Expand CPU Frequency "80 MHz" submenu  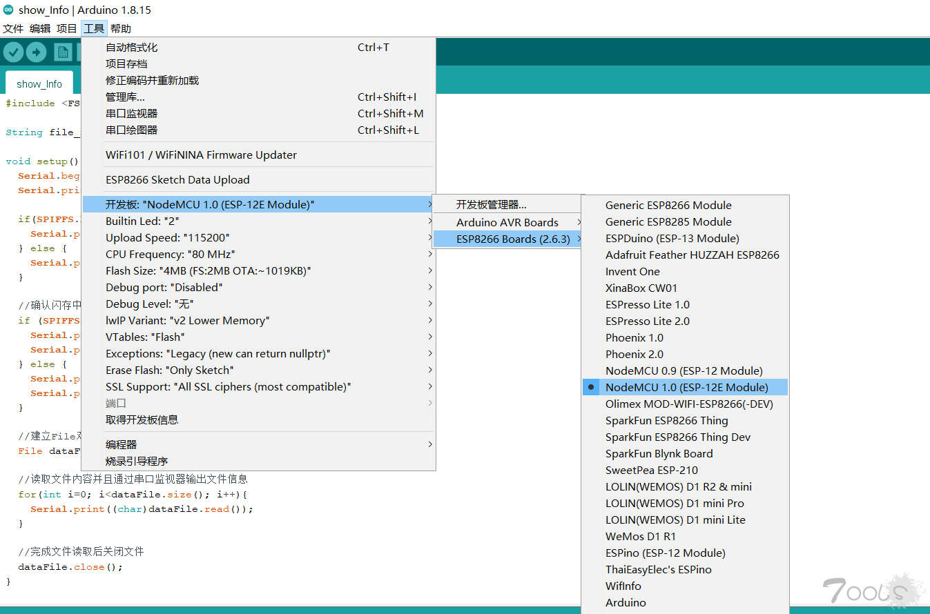point(258,255)
